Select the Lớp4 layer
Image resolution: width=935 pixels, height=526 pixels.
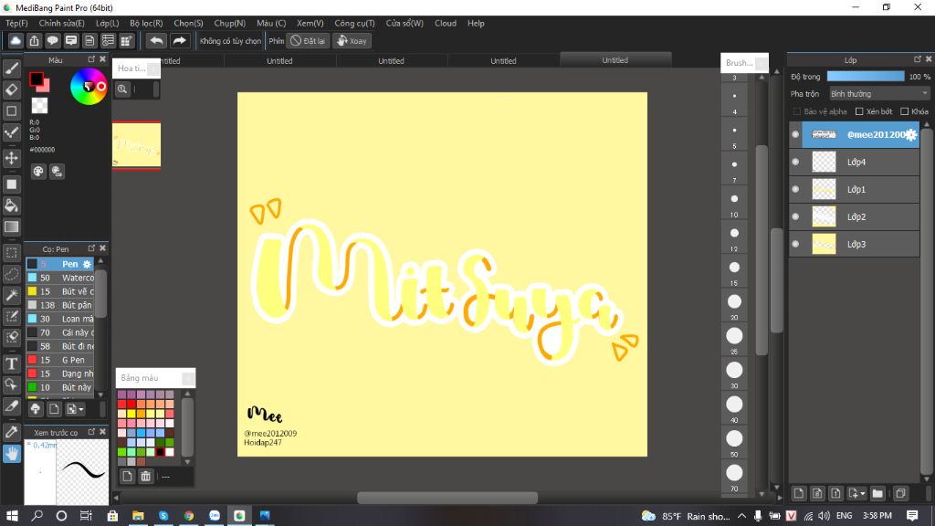856,163
